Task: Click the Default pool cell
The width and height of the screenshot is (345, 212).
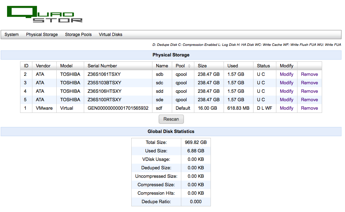Action: (183, 108)
